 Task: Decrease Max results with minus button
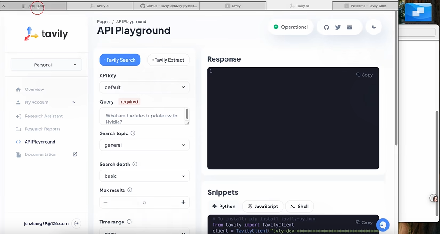[x=106, y=202]
